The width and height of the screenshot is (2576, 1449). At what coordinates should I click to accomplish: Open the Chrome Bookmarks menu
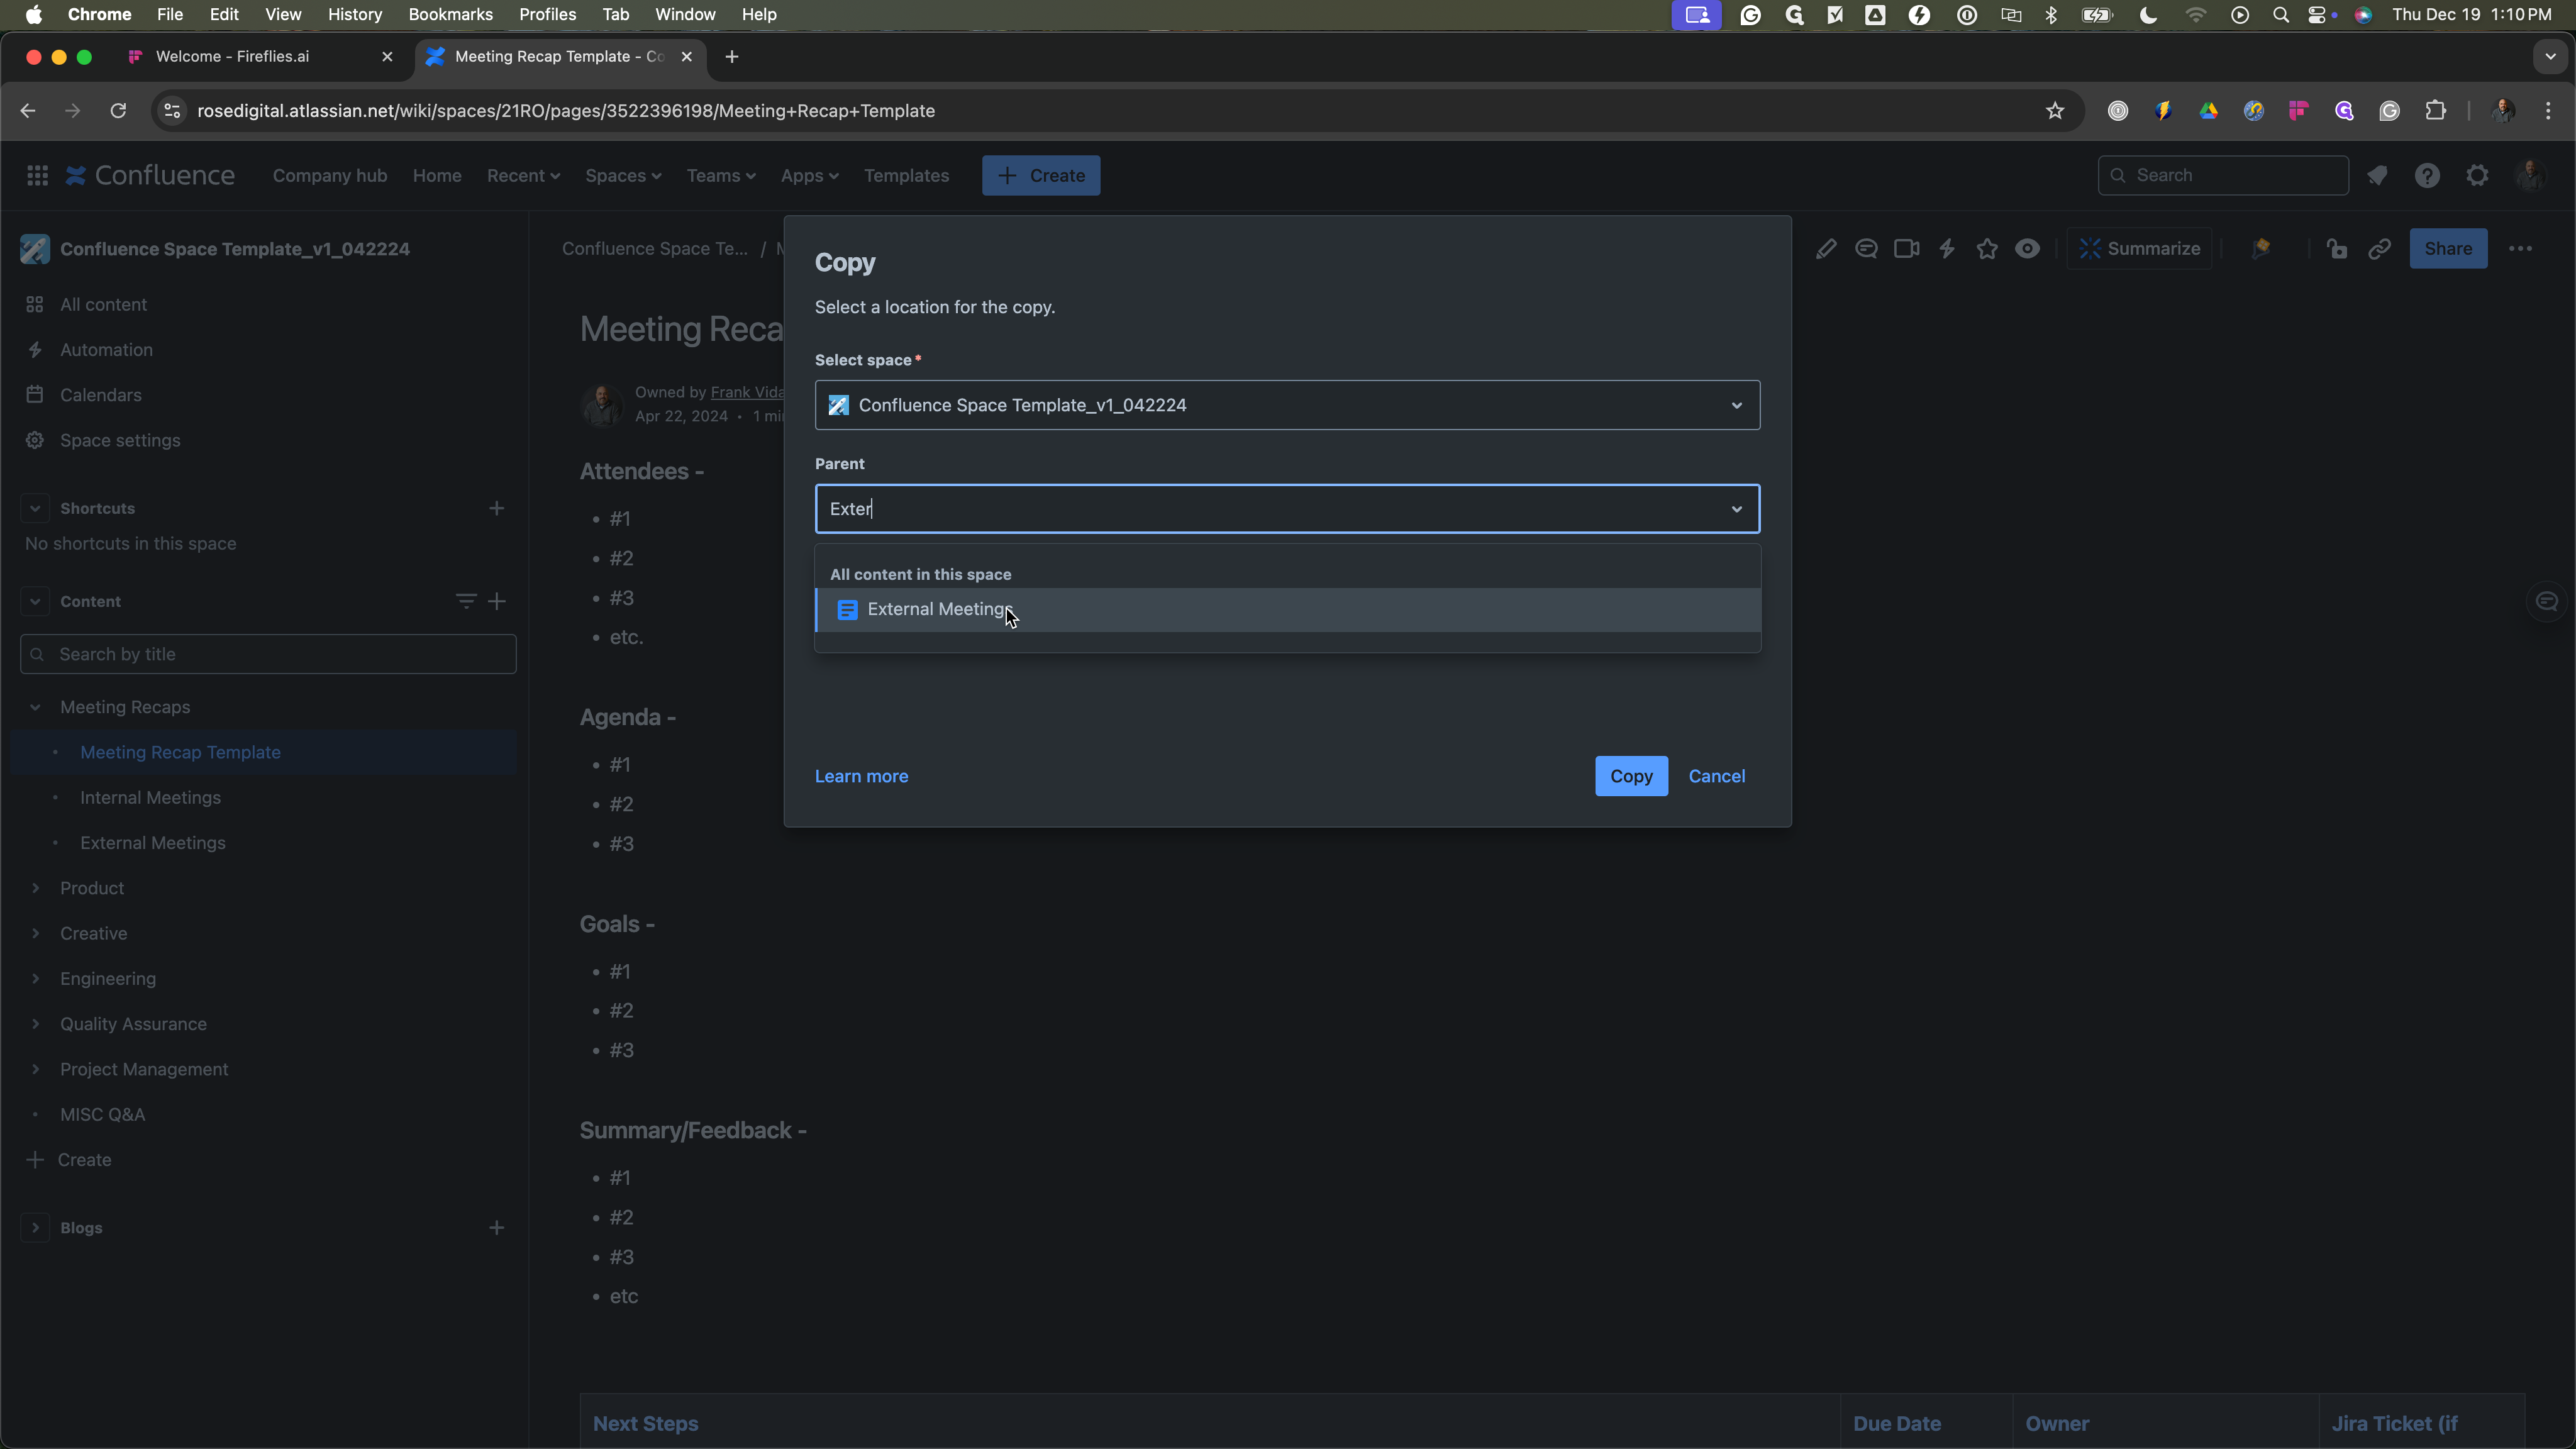450,14
